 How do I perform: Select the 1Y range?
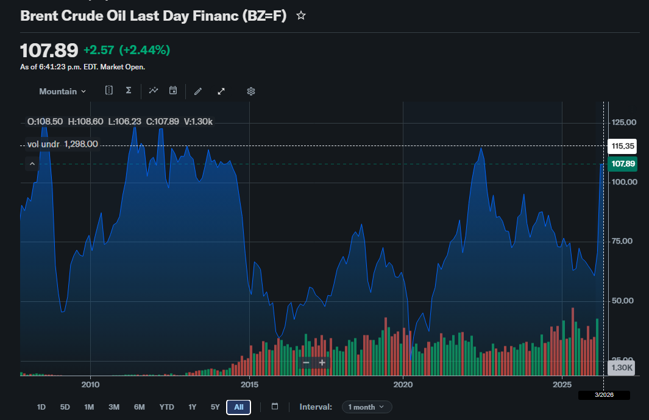(193, 407)
